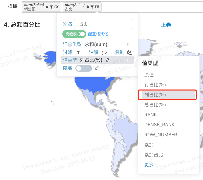Expand the 值类型 列占比(%) row
The width and height of the screenshot is (203, 180).
point(97,60)
